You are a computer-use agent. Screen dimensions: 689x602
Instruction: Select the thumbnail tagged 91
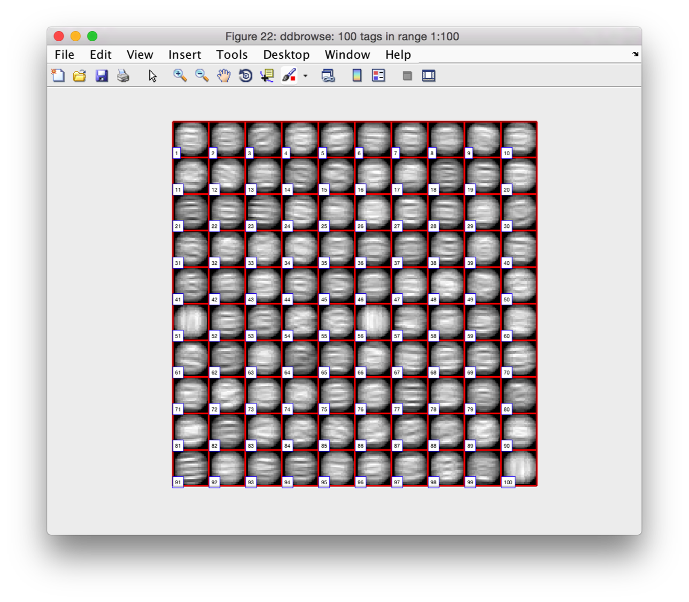(x=191, y=468)
